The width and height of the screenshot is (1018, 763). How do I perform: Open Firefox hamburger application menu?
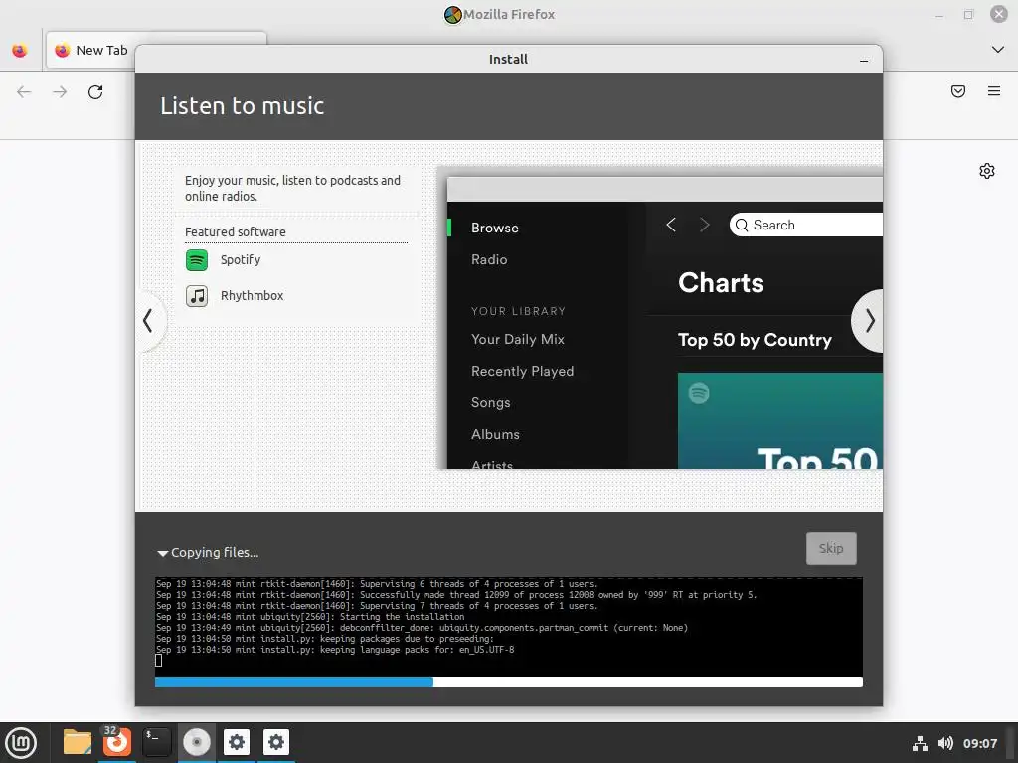point(994,91)
